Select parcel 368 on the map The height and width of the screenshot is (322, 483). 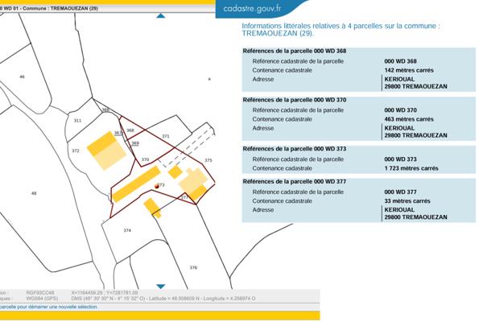[130, 130]
